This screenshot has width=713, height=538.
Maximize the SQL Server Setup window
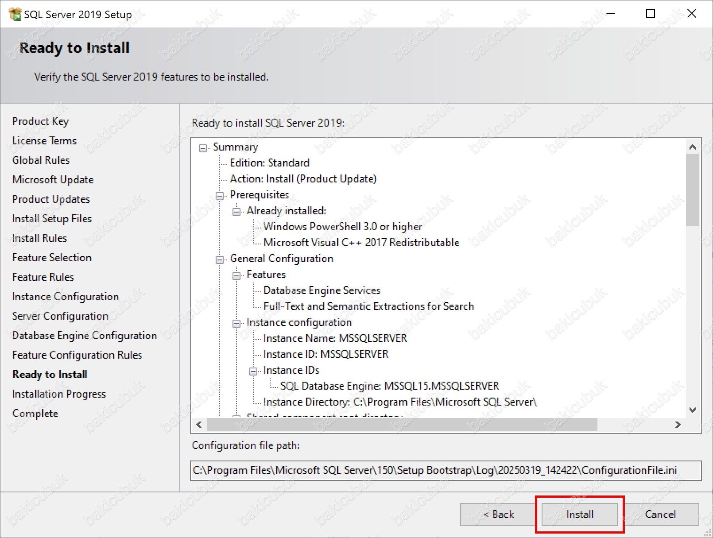pos(651,14)
